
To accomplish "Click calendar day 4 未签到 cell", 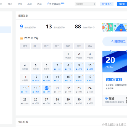I will pos(25,67).
